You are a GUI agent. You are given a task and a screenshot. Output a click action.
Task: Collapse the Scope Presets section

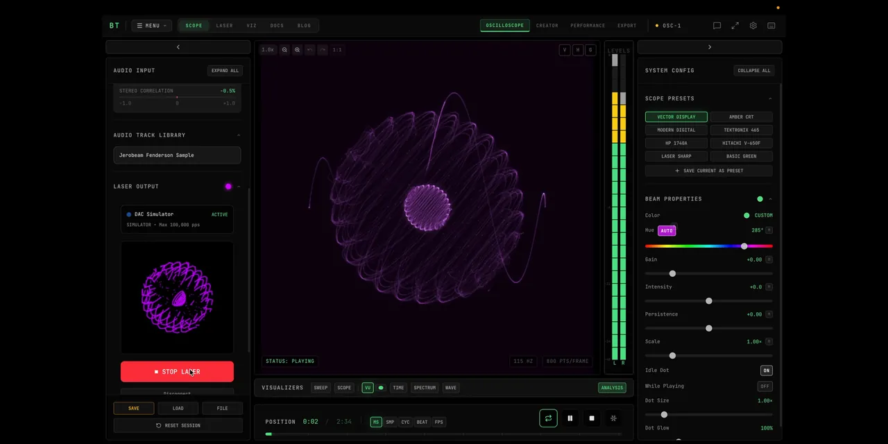(770, 99)
